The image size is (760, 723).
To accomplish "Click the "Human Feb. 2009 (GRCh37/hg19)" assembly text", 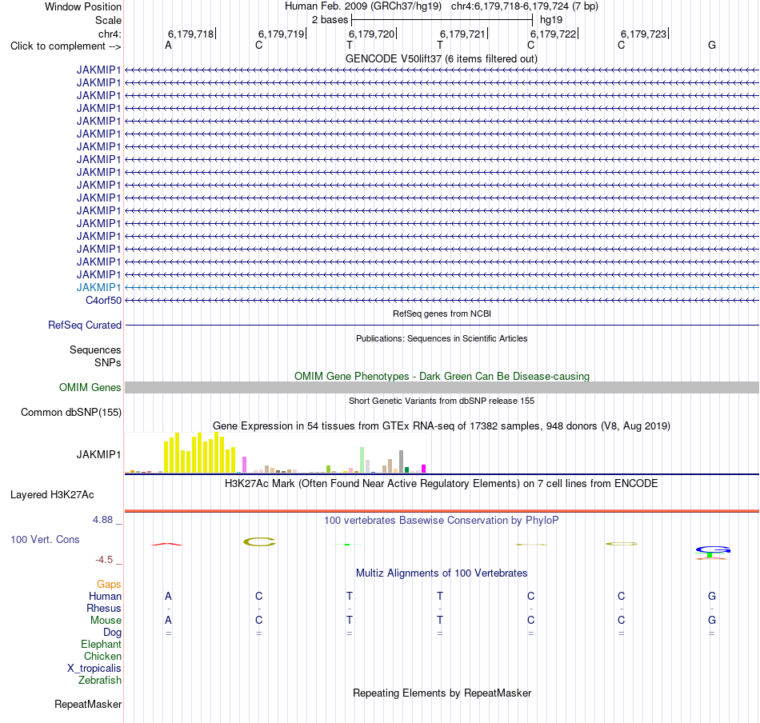I will point(363,6).
